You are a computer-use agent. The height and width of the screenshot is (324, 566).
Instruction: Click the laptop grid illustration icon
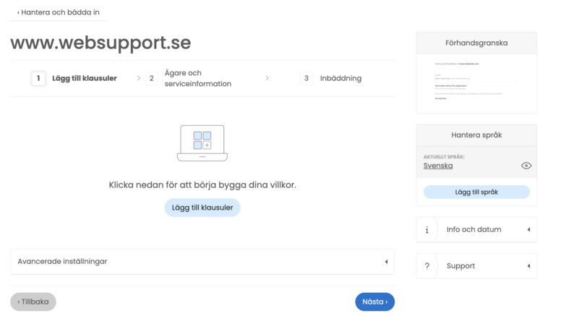tap(202, 143)
